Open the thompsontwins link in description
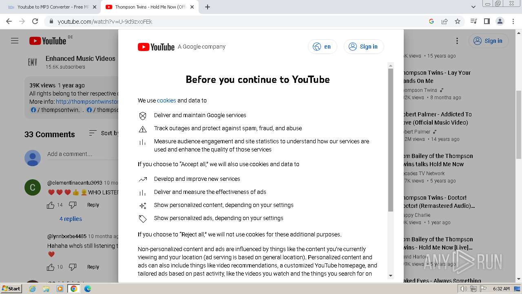The height and width of the screenshot is (294, 522). click(87, 102)
